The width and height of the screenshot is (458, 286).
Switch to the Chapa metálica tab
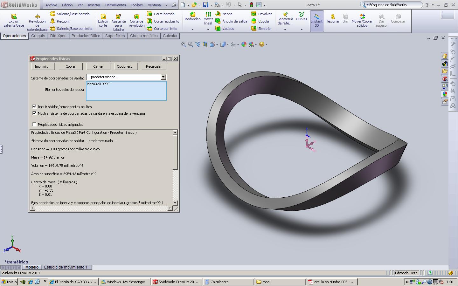[144, 36]
